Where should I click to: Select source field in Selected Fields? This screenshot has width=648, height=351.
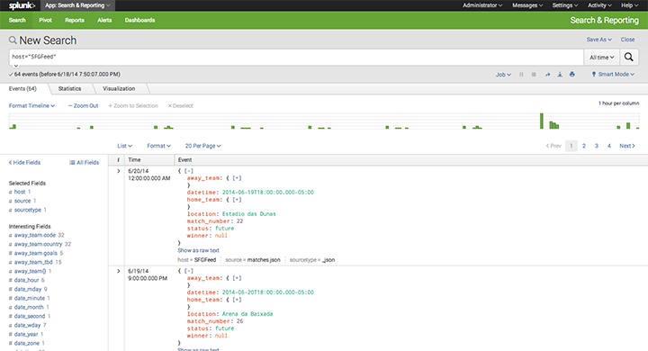(22, 201)
